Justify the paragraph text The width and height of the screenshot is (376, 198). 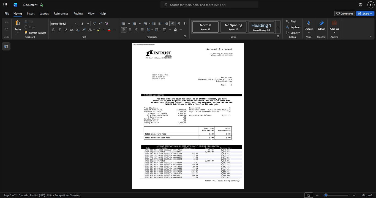142,30
